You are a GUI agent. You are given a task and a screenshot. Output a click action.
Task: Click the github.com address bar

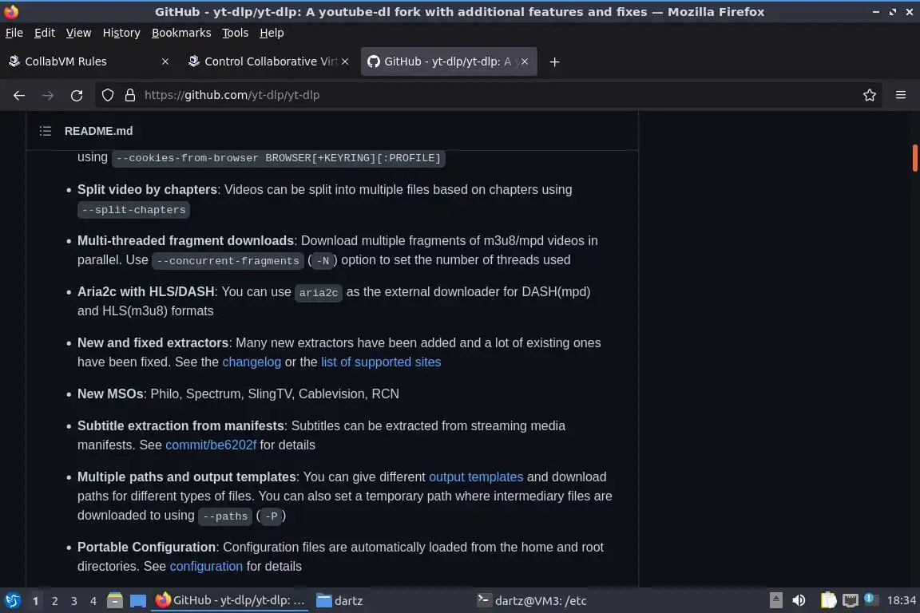487,95
